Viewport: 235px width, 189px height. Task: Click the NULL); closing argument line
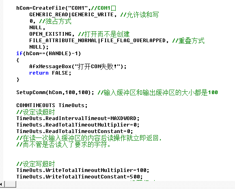coord(39,47)
